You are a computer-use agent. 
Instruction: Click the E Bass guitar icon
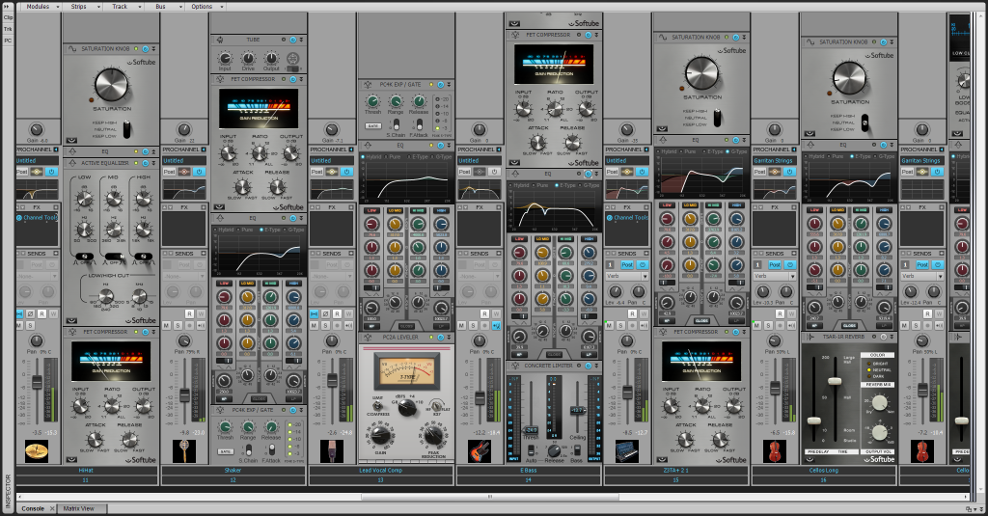(x=480, y=451)
